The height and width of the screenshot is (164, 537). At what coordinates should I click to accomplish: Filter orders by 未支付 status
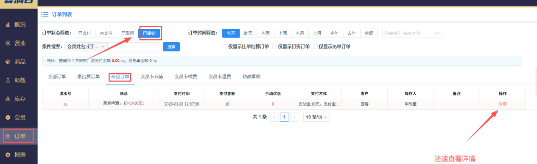click(106, 33)
